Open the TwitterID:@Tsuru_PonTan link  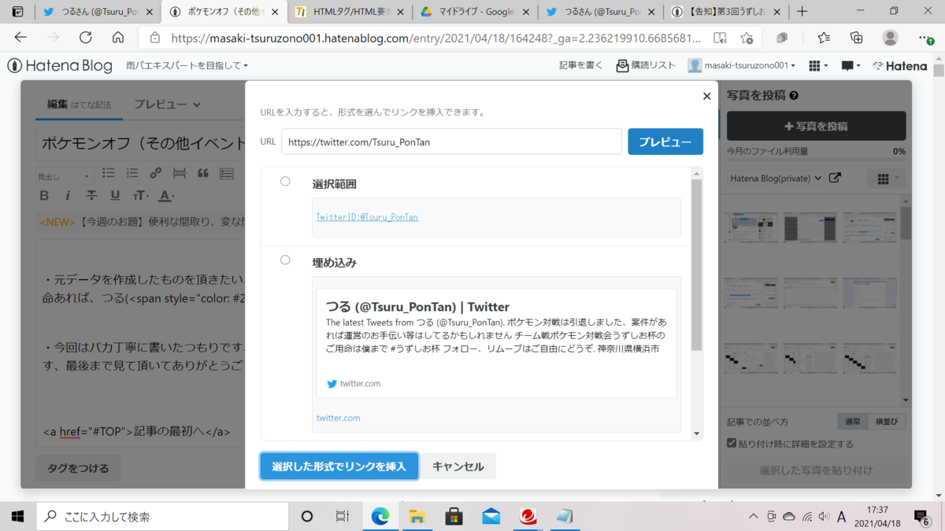(x=365, y=217)
